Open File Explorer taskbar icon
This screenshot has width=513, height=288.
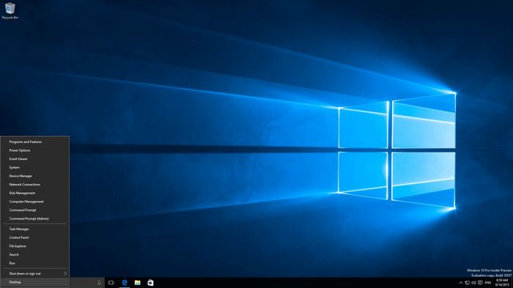coord(138,282)
